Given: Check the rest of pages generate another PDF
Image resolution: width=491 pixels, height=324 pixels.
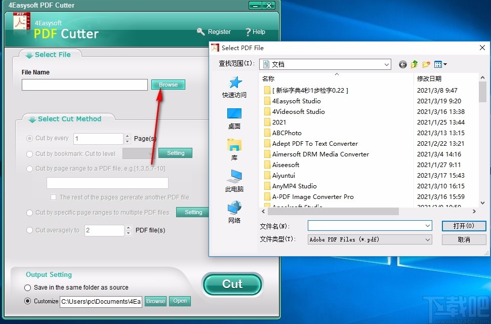Looking at the screenshot, I should pos(53,197).
